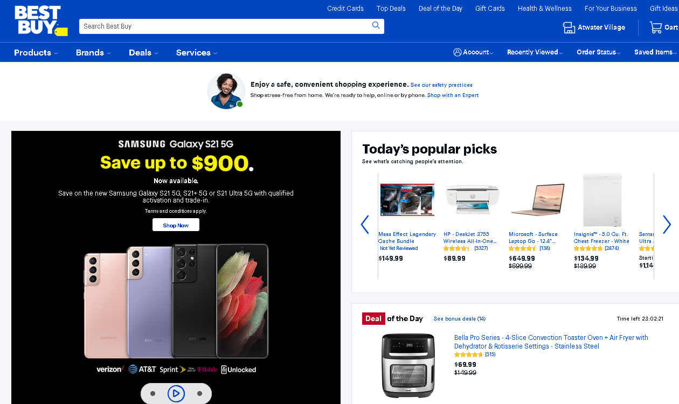The image size is (679, 404).
Task: Click the Atwater Village store icon
Action: click(569, 27)
